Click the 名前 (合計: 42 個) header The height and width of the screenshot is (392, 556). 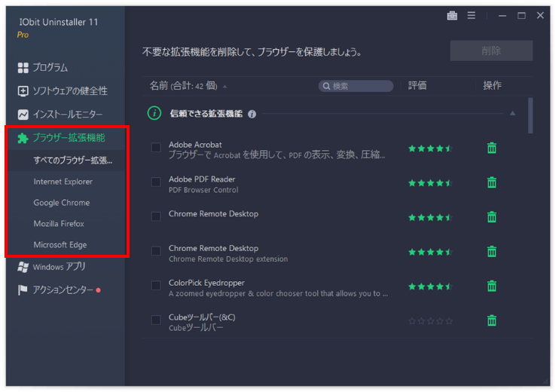[183, 86]
